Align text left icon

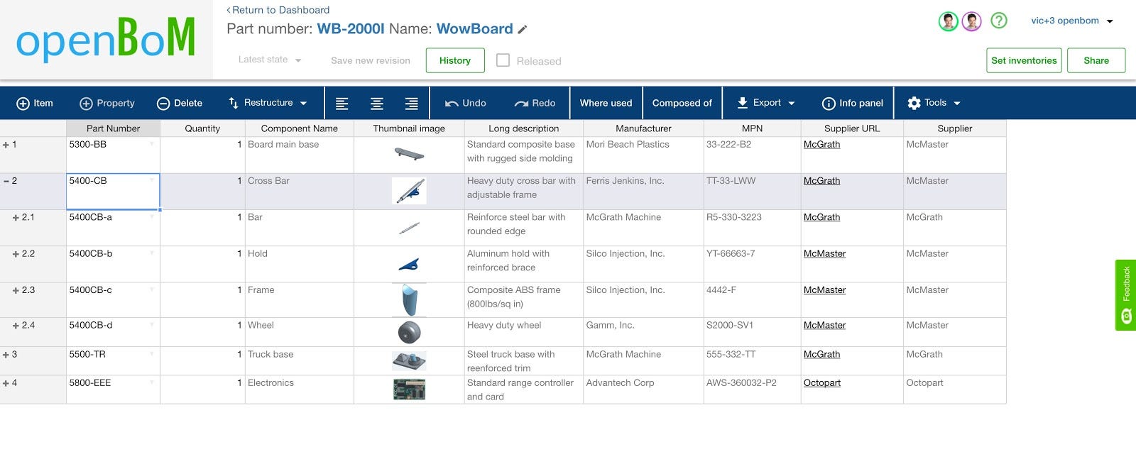coord(342,104)
